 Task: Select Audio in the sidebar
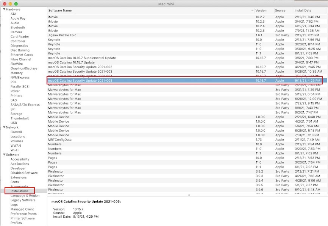click(x=15, y=23)
